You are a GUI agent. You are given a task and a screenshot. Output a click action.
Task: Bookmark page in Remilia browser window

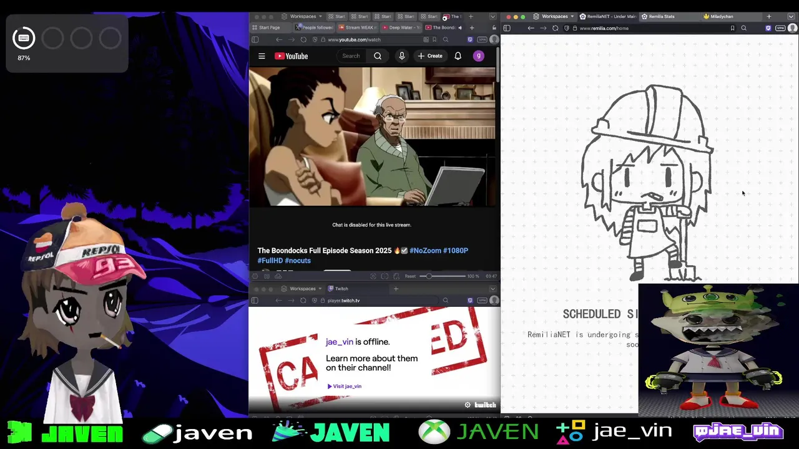732,28
